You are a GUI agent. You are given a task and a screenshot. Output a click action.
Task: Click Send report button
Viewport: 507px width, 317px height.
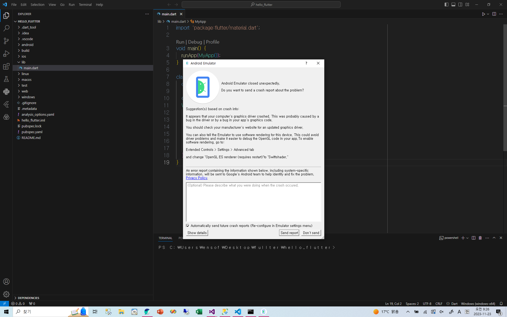[289, 233]
